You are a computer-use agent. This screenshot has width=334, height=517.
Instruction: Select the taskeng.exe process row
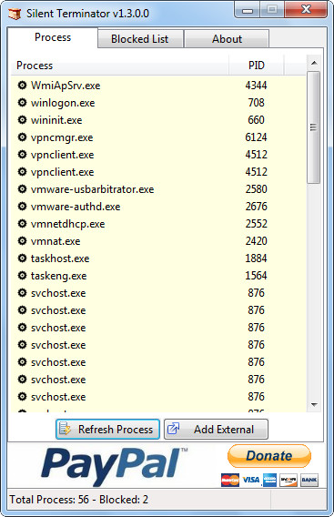click(x=158, y=275)
